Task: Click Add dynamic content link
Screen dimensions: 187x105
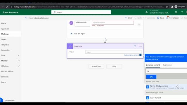Action: coord(131,55)
